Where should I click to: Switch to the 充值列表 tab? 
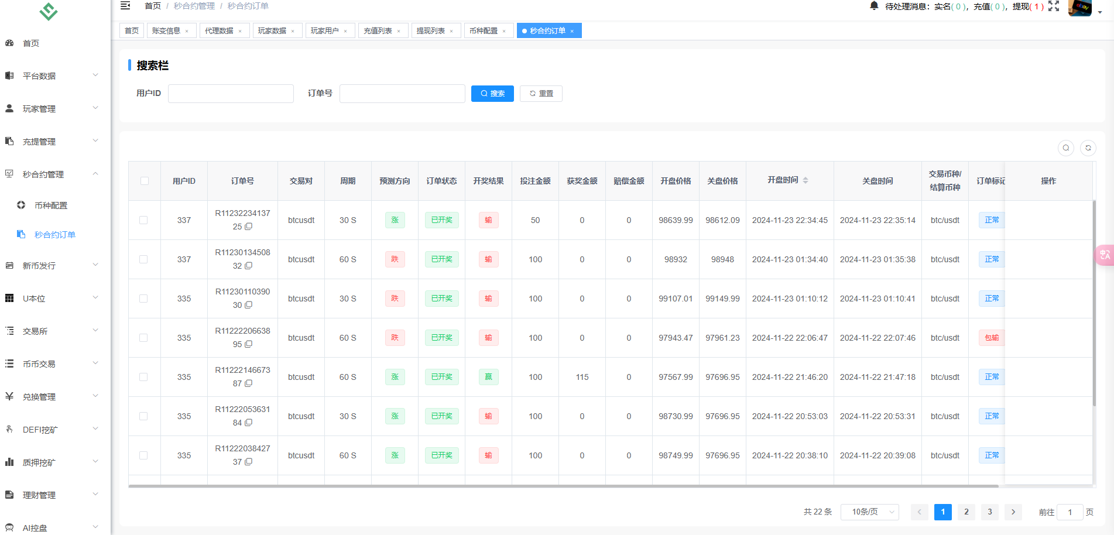point(378,31)
